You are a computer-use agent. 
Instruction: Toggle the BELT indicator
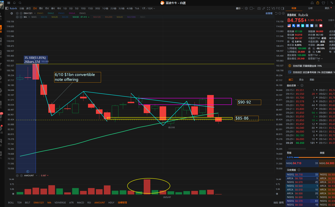tap(27, 203)
